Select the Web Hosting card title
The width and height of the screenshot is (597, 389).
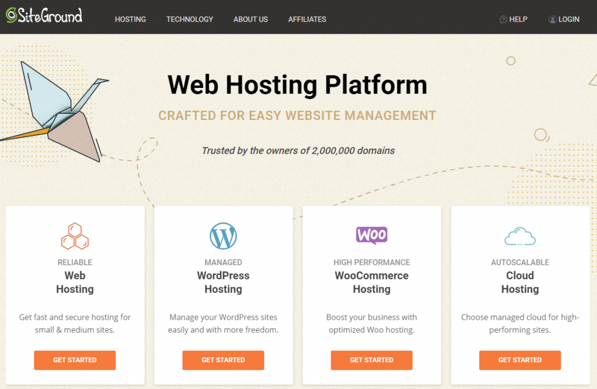(75, 282)
